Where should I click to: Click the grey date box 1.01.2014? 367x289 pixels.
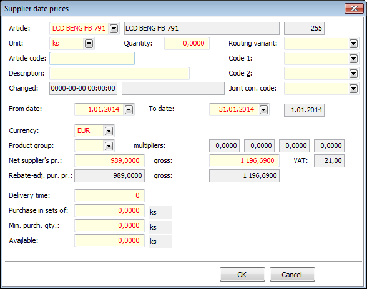click(305, 110)
